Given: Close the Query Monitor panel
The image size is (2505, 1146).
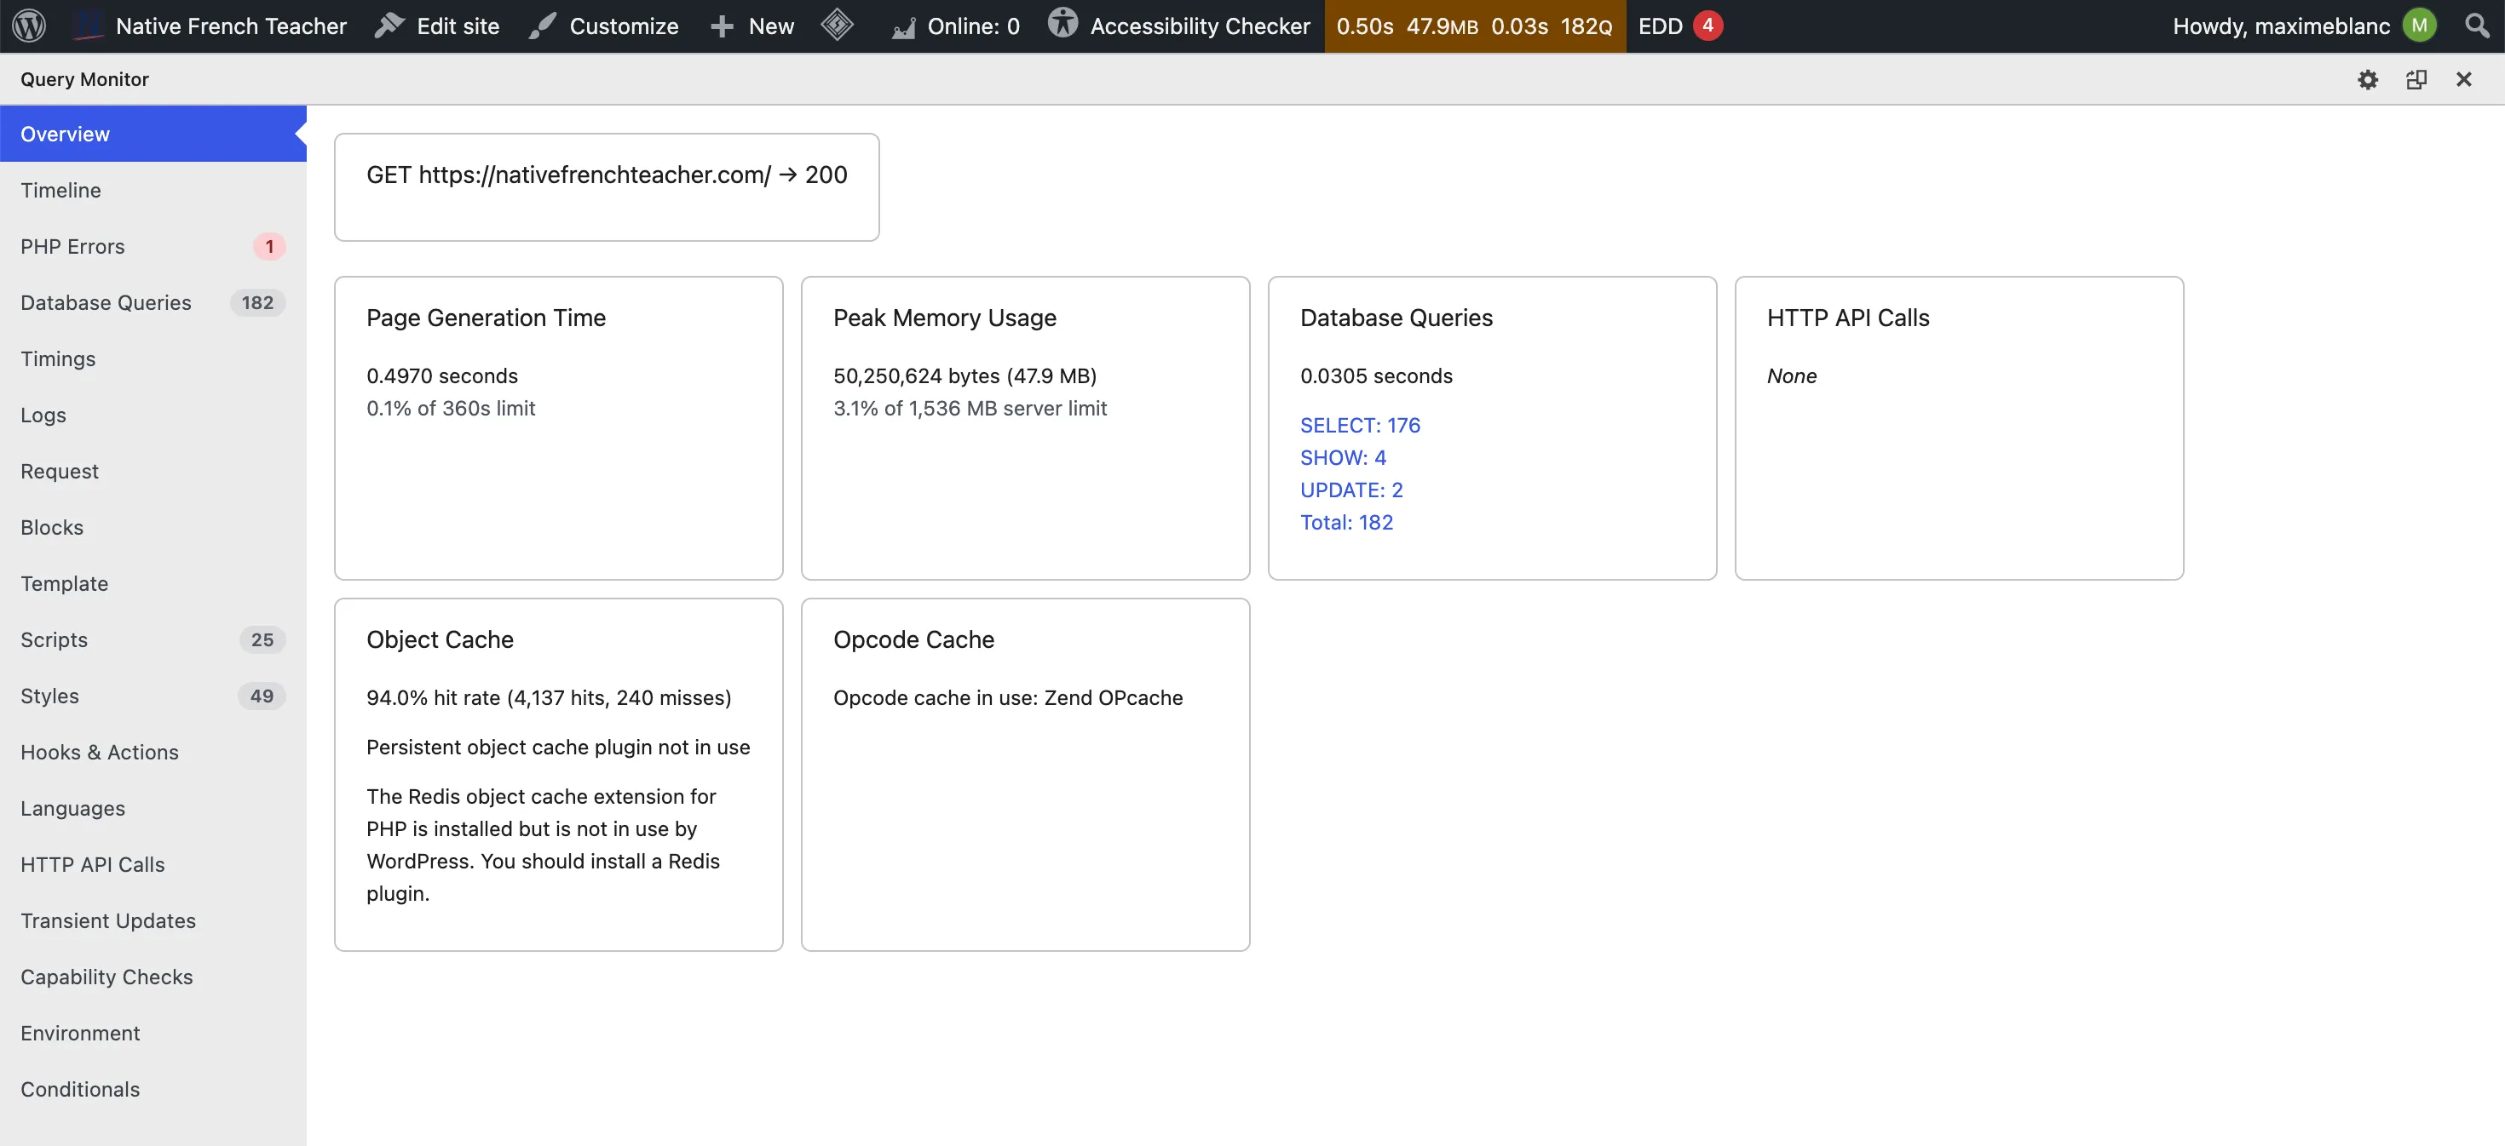Looking at the screenshot, I should [2464, 80].
